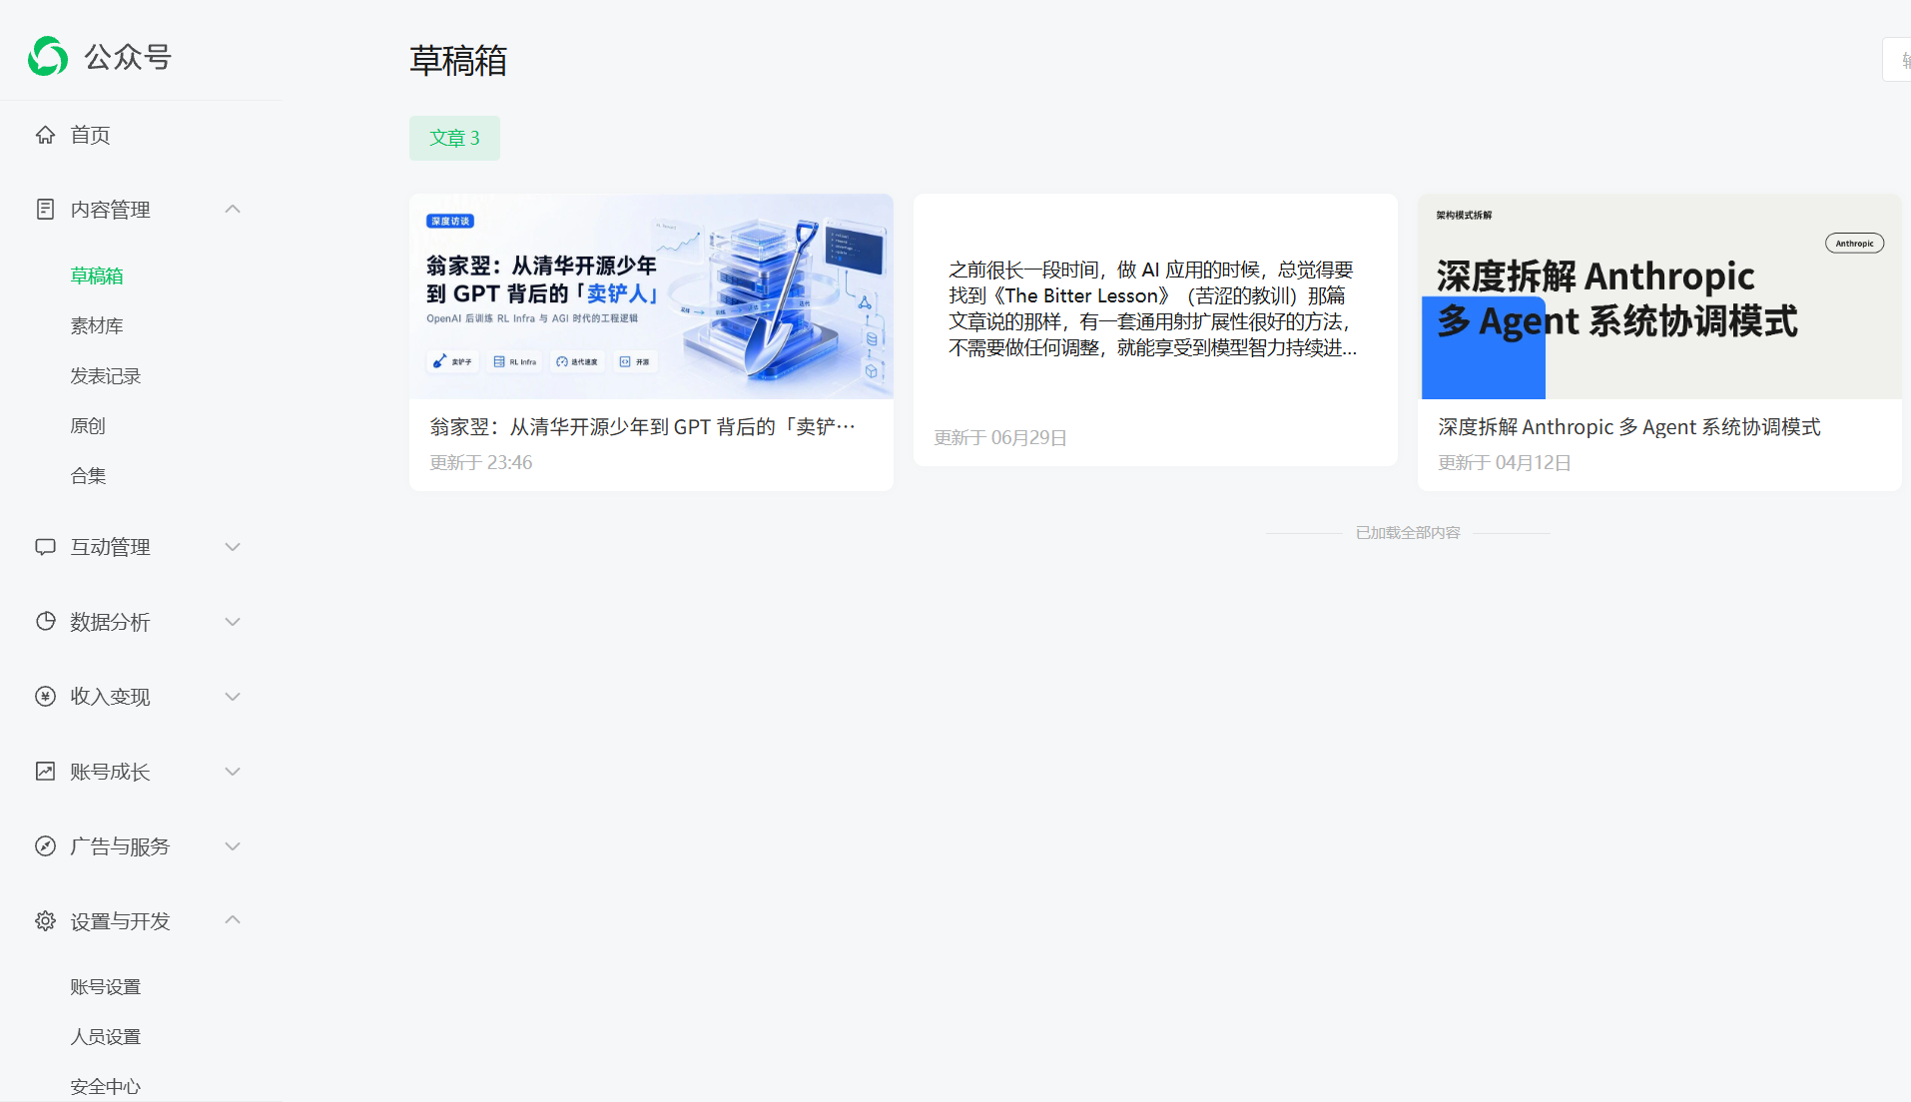1911x1102 pixels.
Task: Open draft title 翁家翌：从清华开源少年到 GPT
Action: [642, 426]
